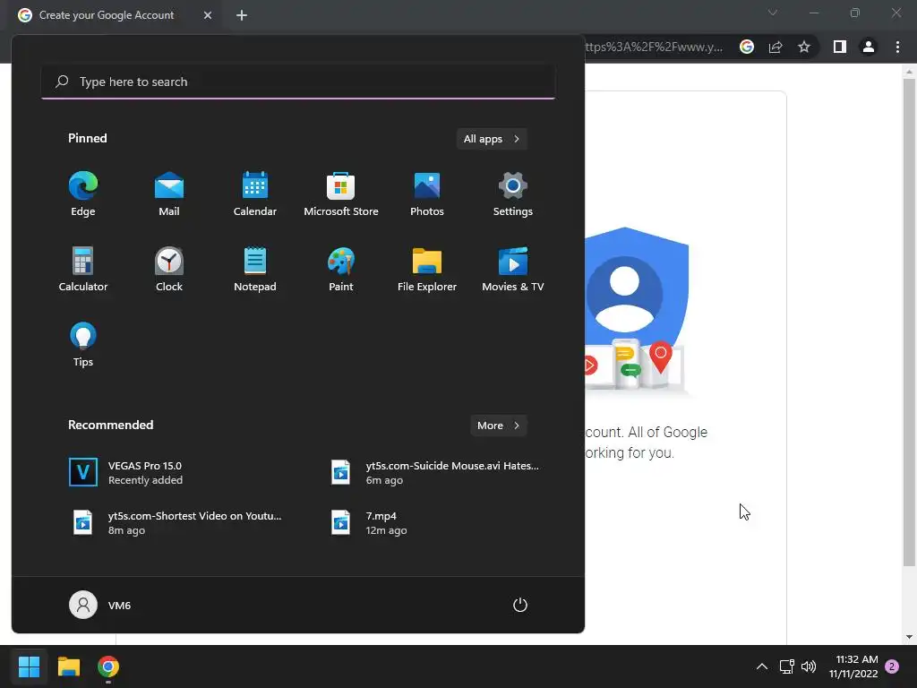Show More recommended items

498,426
